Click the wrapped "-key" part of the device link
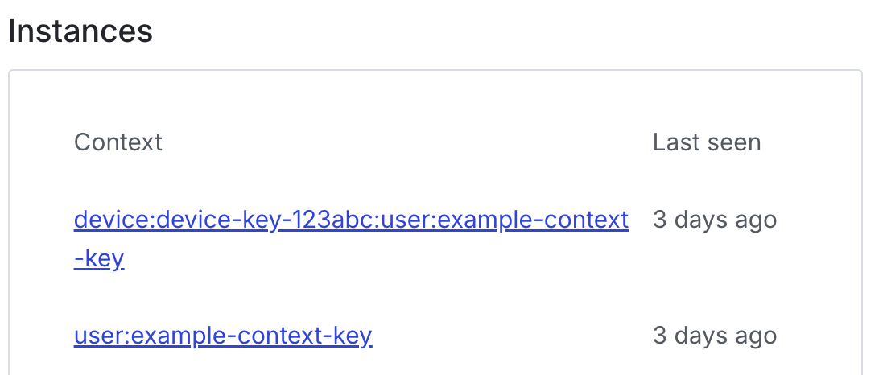Image resolution: width=887 pixels, height=375 pixels. pyautogui.click(x=99, y=259)
